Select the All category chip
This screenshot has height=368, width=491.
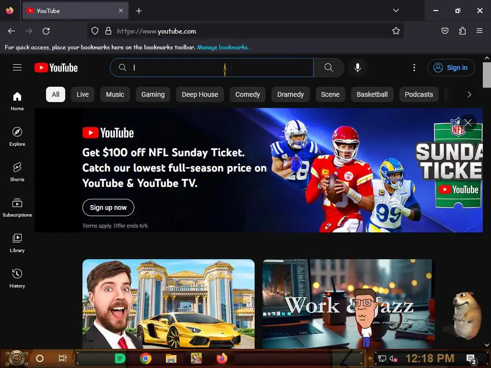click(56, 94)
